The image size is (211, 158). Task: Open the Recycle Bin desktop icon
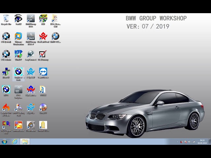tap(6, 20)
